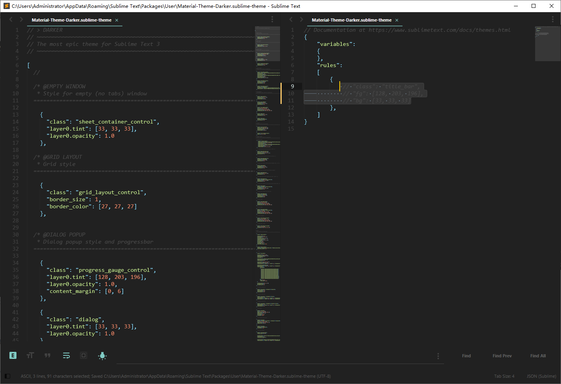Click line number 13 in left gutter
Viewport: 561px width, 384px height.
(15, 115)
